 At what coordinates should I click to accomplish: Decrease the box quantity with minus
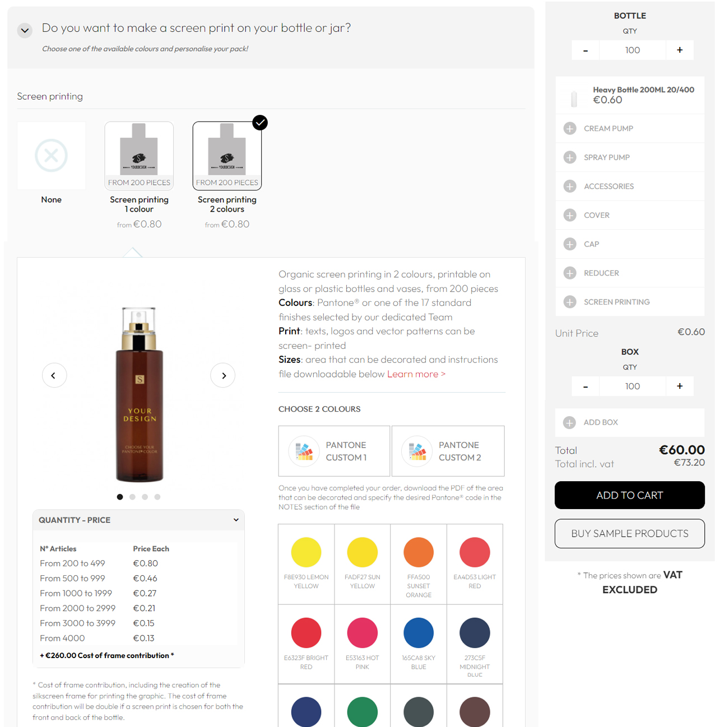(586, 386)
